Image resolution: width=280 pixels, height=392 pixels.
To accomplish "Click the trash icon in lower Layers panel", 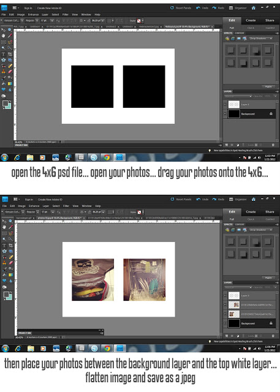I will 273,336.
